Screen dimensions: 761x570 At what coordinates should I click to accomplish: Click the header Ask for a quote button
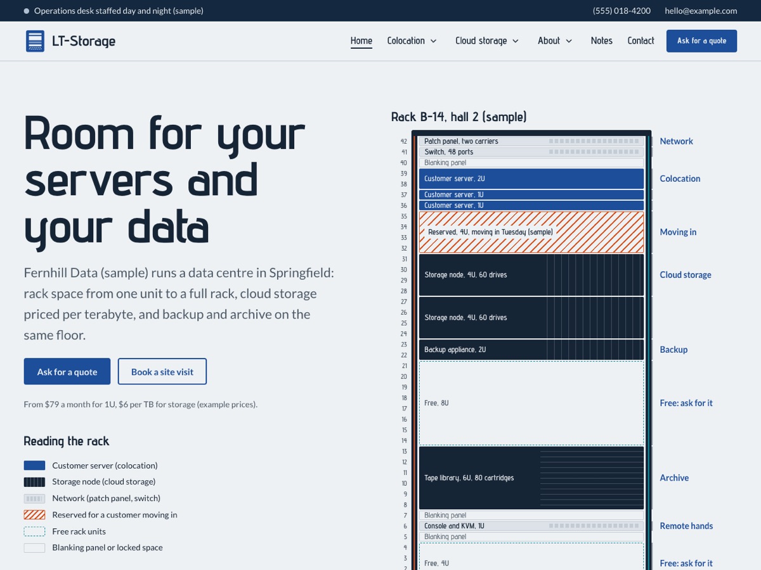[701, 41]
